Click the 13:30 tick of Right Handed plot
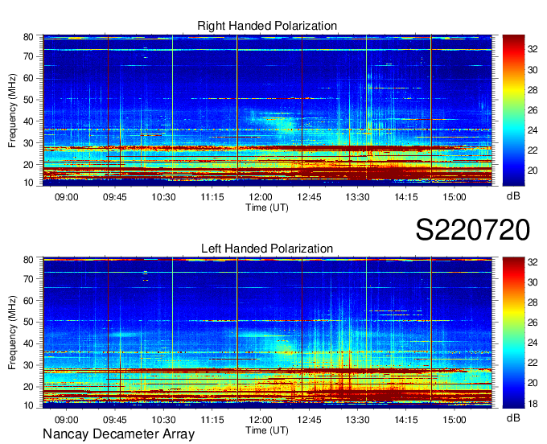Viewport: 547px width, 444px height. click(358, 197)
